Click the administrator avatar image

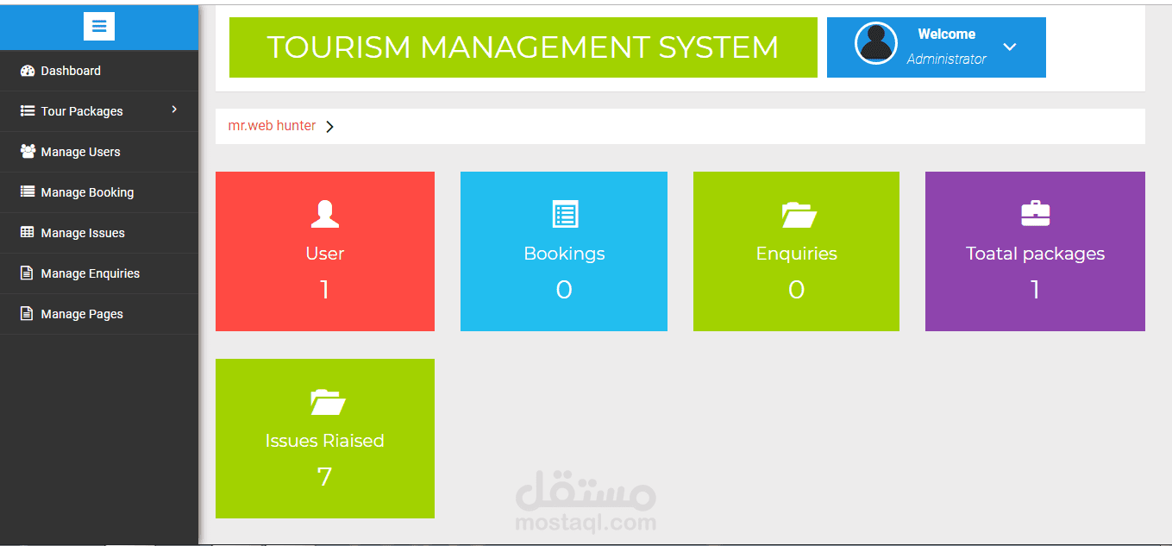876,43
